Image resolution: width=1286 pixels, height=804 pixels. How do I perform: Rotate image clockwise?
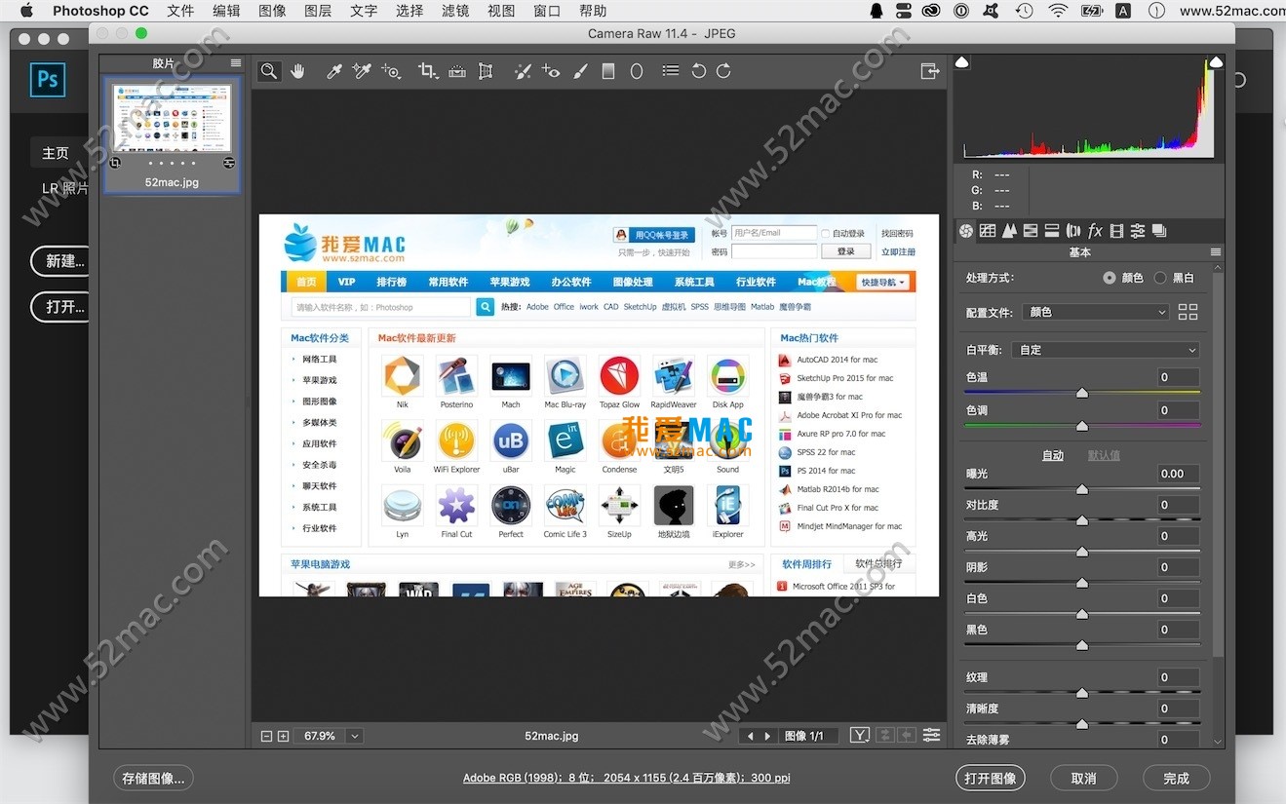[x=723, y=71]
